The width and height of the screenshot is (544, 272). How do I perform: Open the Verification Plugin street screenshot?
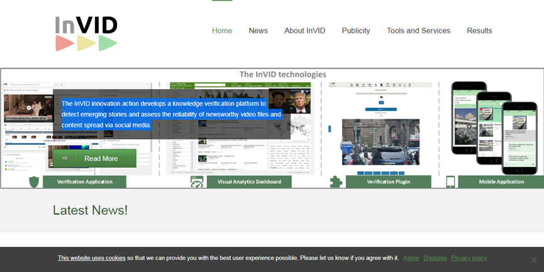[380, 142]
